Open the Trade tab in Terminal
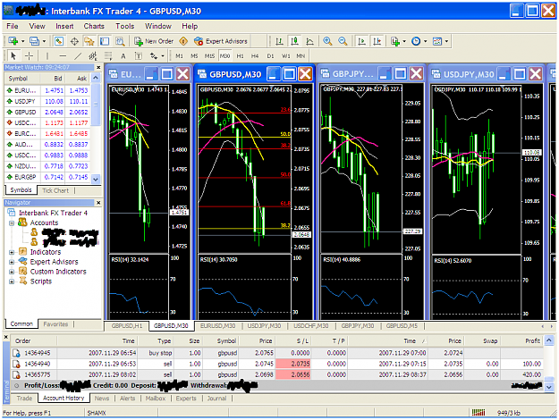This screenshot has height=420, width=559. [24, 399]
